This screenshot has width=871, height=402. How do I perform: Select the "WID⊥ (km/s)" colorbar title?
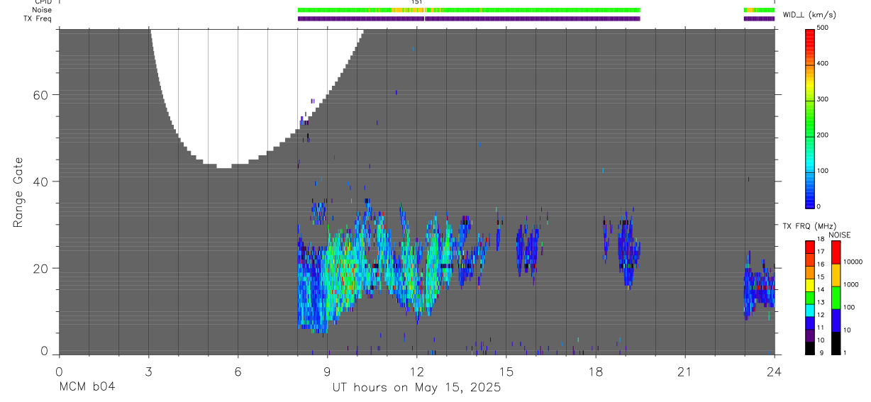pos(811,14)
